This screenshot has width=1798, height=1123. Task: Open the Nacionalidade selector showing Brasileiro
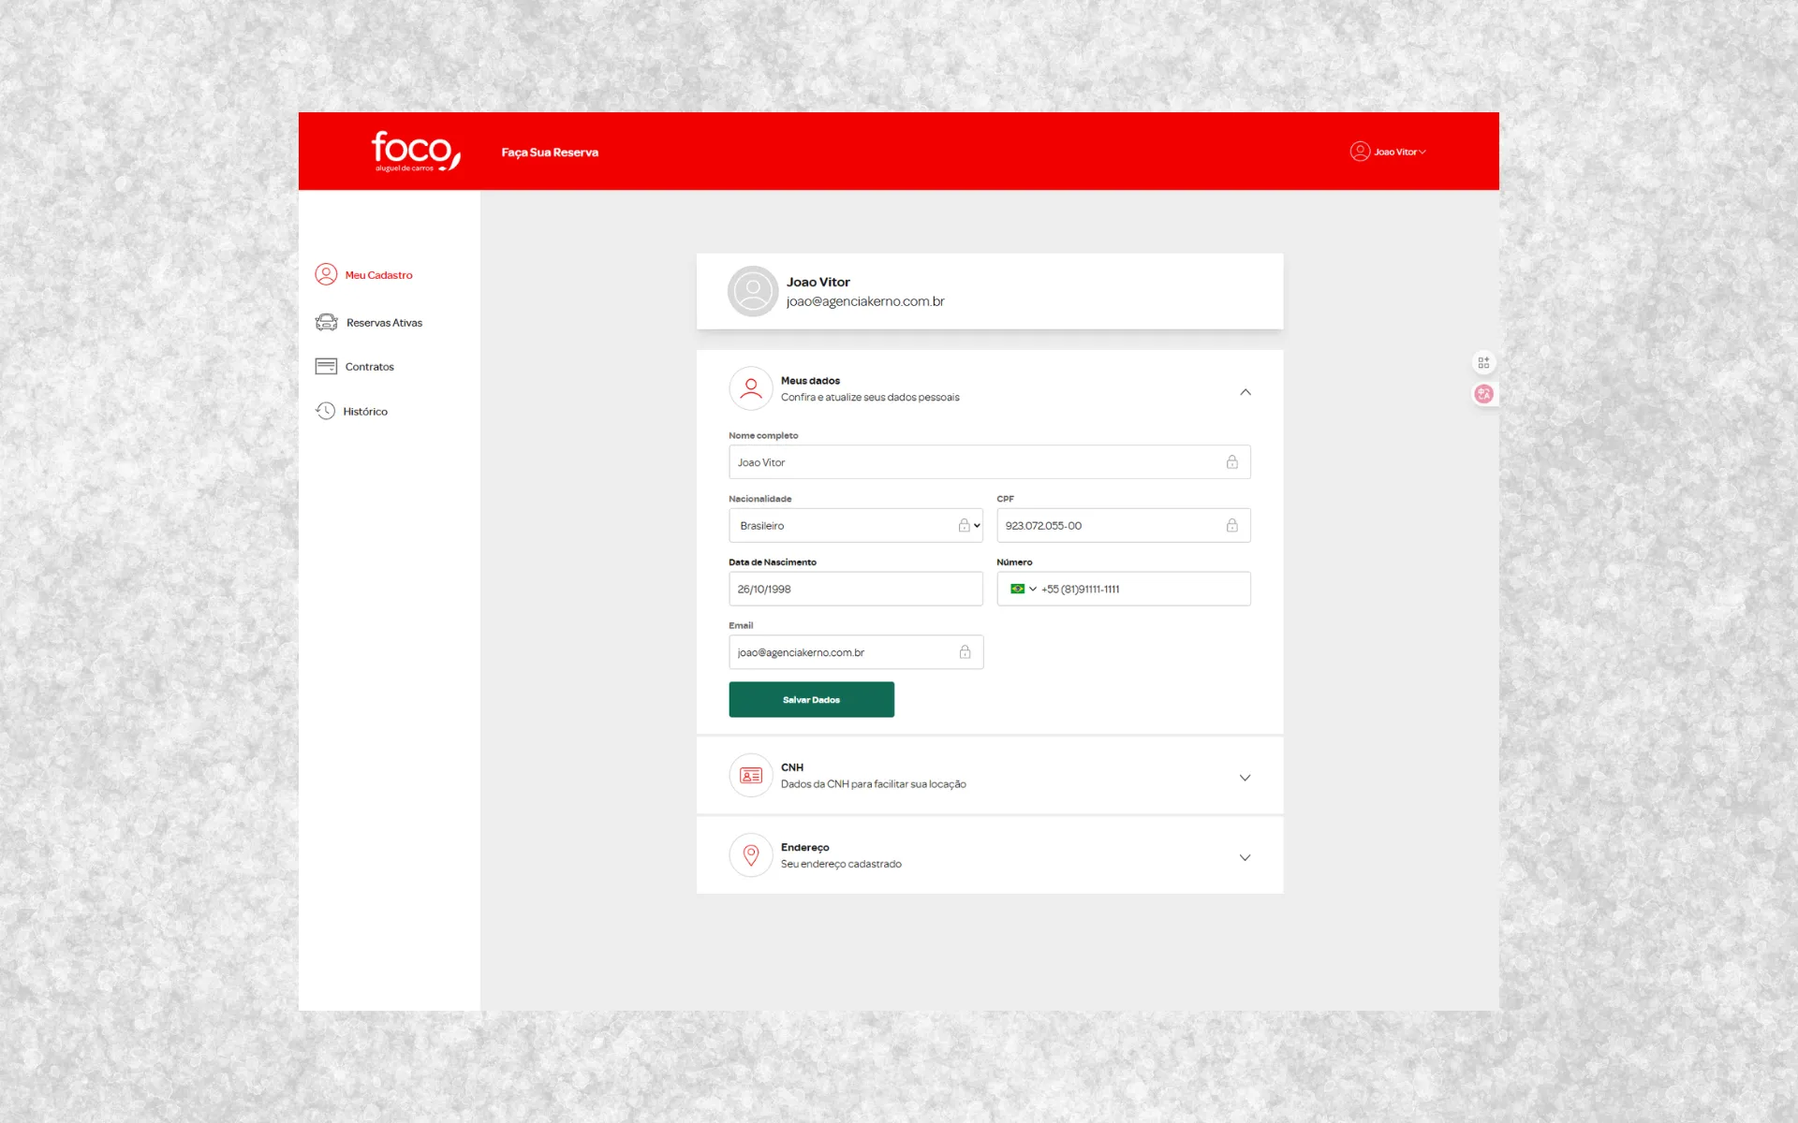click(x=855, y=525)
